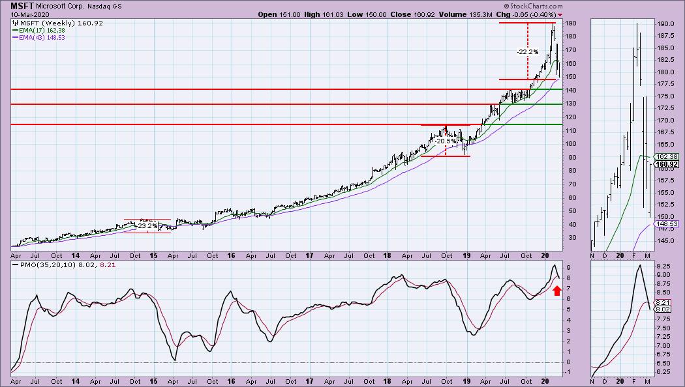Click the green 162.38 price tag in zoom panel
The width and height of the screenshot is (685, 387).
tap(667, 156)
